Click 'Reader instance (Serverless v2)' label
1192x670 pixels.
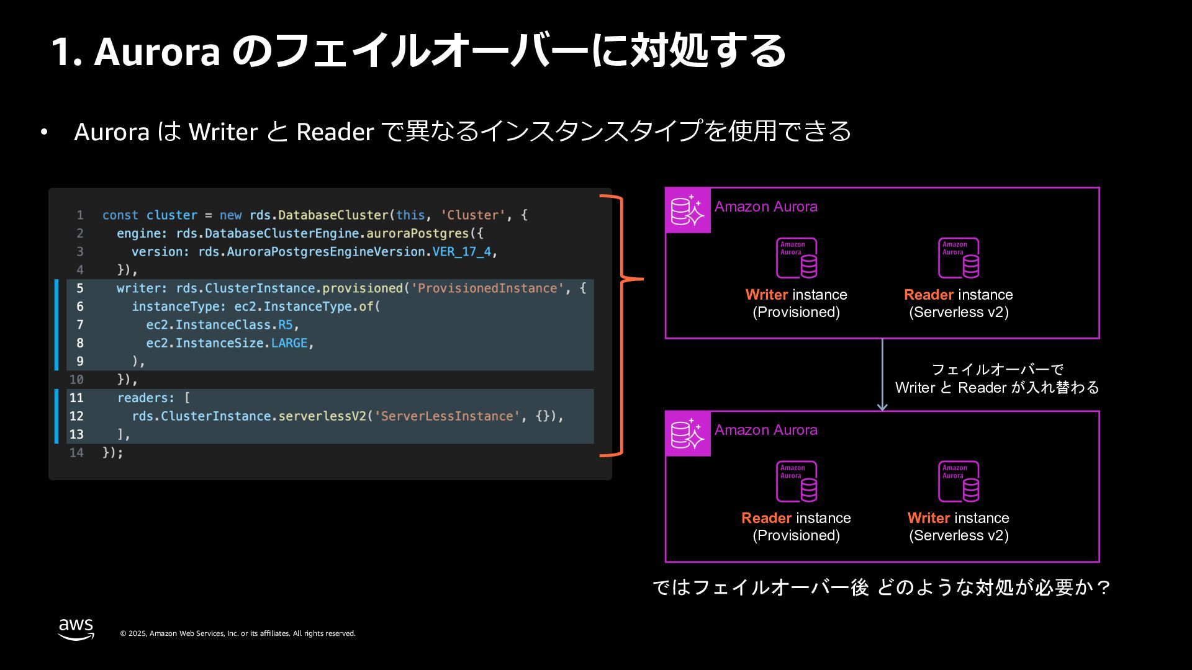point(959,303)
